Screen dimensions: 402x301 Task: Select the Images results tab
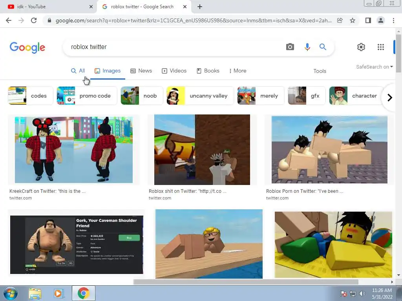click(108, 71)
